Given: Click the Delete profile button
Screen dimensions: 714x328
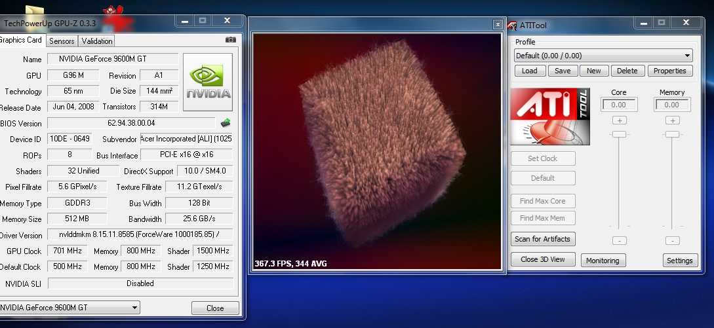Looking at the screenshot, I should 627,71.
